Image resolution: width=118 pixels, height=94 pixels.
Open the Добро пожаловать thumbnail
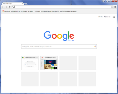pos(30,63)
